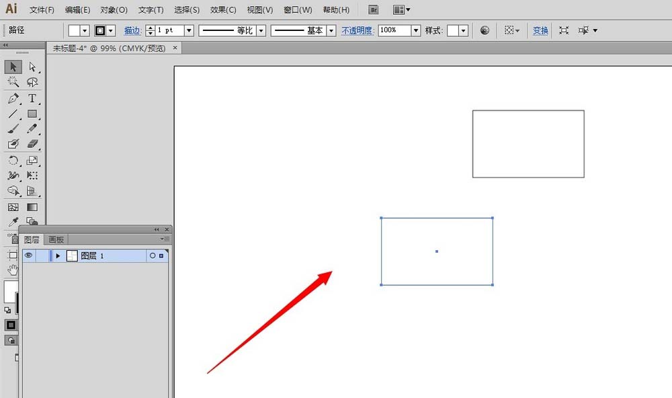Click the stroke weight stepper arrows
This screenshot has width=672, height=398.
tap(151, 30)
